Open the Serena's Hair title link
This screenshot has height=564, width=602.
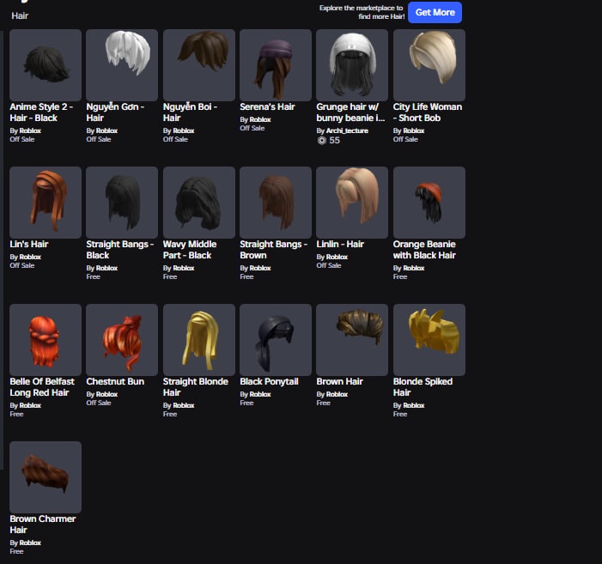(x=267, y=106)
